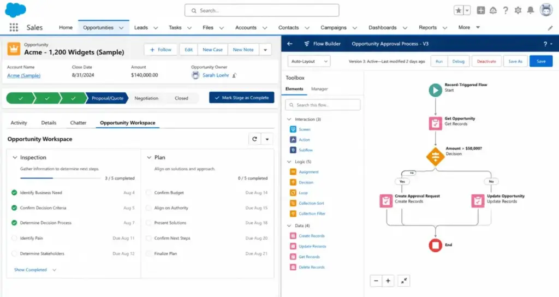Go to the Home tab
The width and height of the screenshot is (559, 297).
(x=66, y=27)
